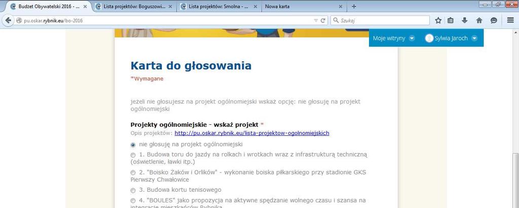This screenshot has width=519, height=208.
Task: Close the Nowa karta tab
Action: [x=340, y=6]
